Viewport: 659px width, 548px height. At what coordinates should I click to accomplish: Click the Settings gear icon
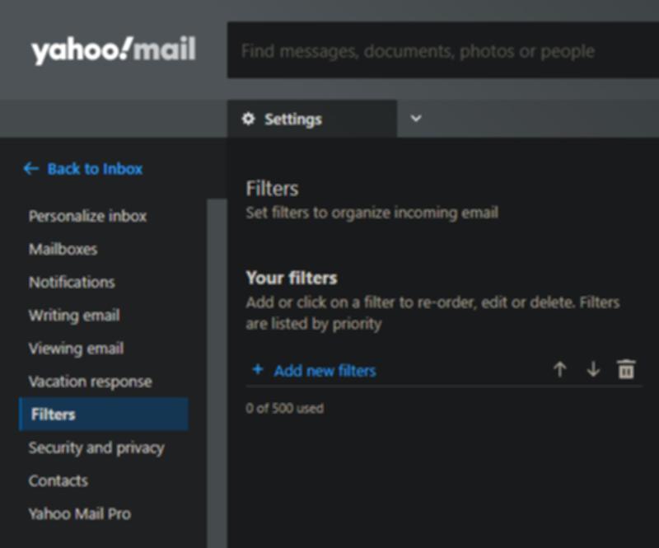pos(249,119)
